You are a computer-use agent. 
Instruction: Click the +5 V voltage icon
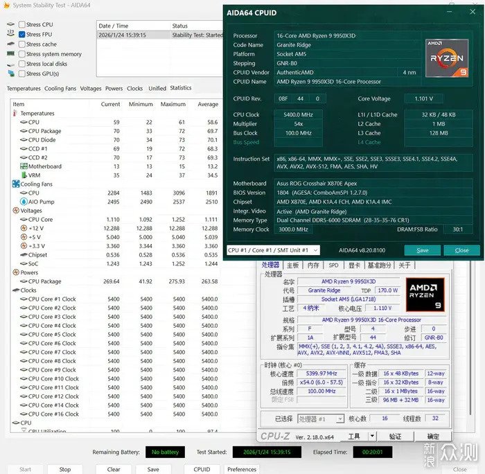pyautogui.click(x=24, y=237)
